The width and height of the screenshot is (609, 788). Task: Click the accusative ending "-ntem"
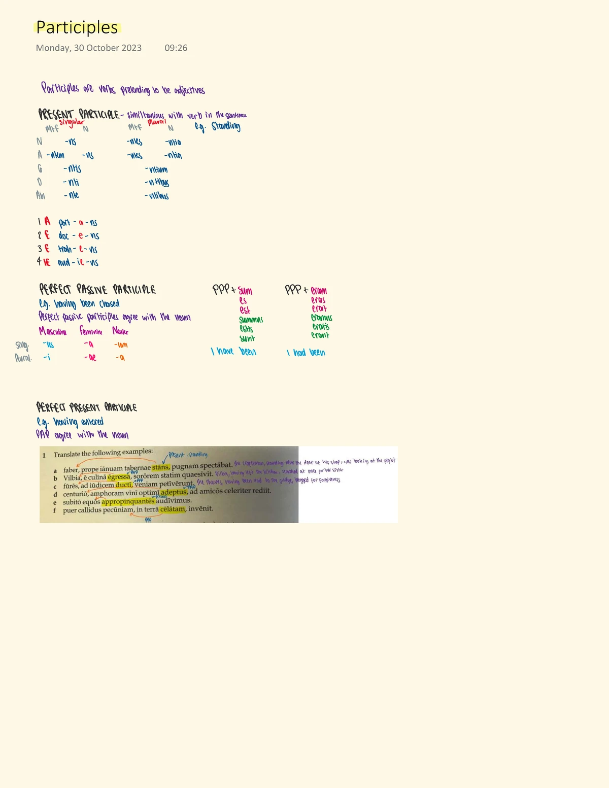pos(55,155)
